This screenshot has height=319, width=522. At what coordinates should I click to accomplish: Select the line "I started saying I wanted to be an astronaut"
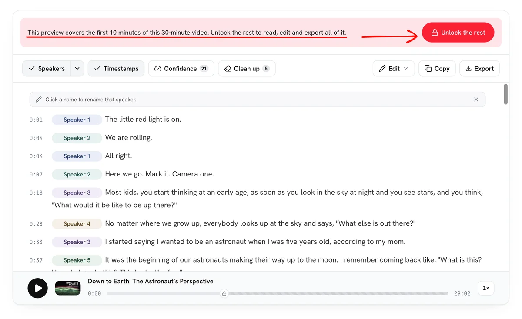(x=255, y=242)
